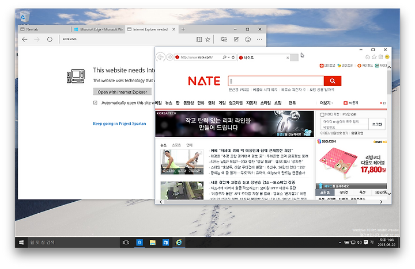Send feedback with Edge smiley icon
The width and height of the screenshot is (415, 269).
(x=248, y=39)
